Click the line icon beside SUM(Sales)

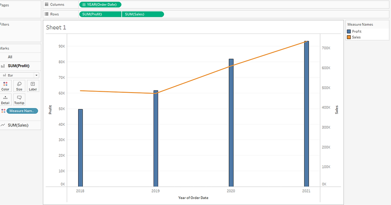tap(3, 125)
